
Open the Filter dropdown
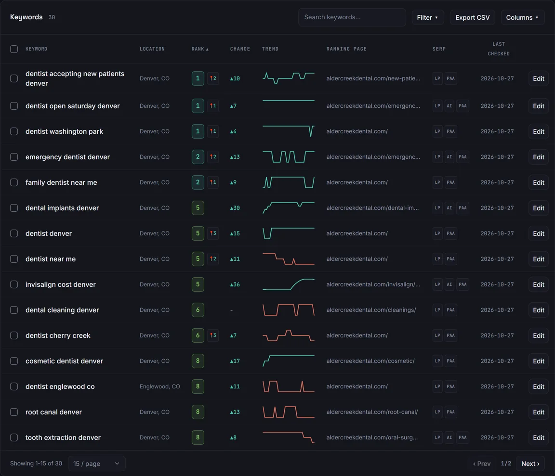(x=428, y=17)
